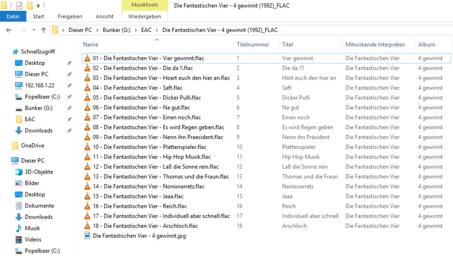Open the Datei menu
Image resolution: width=453 pixels, height=256 pixels.
point(13,16)
